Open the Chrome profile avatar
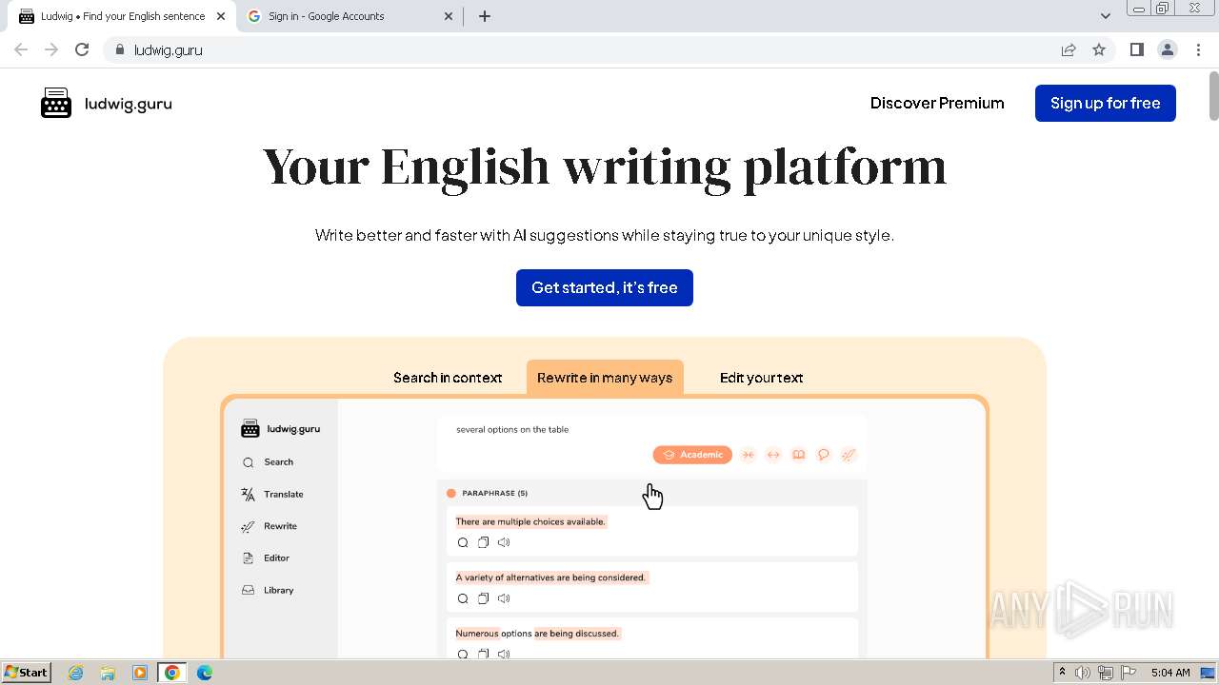This screenshot has height=685, width=1219. [x=1167, y=49]
